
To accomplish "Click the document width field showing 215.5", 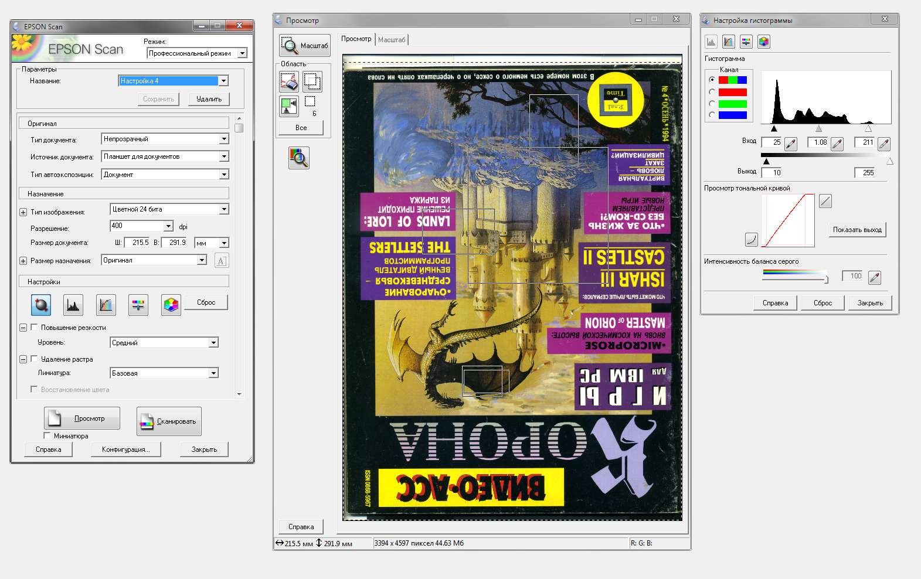I will coord(138,243).
